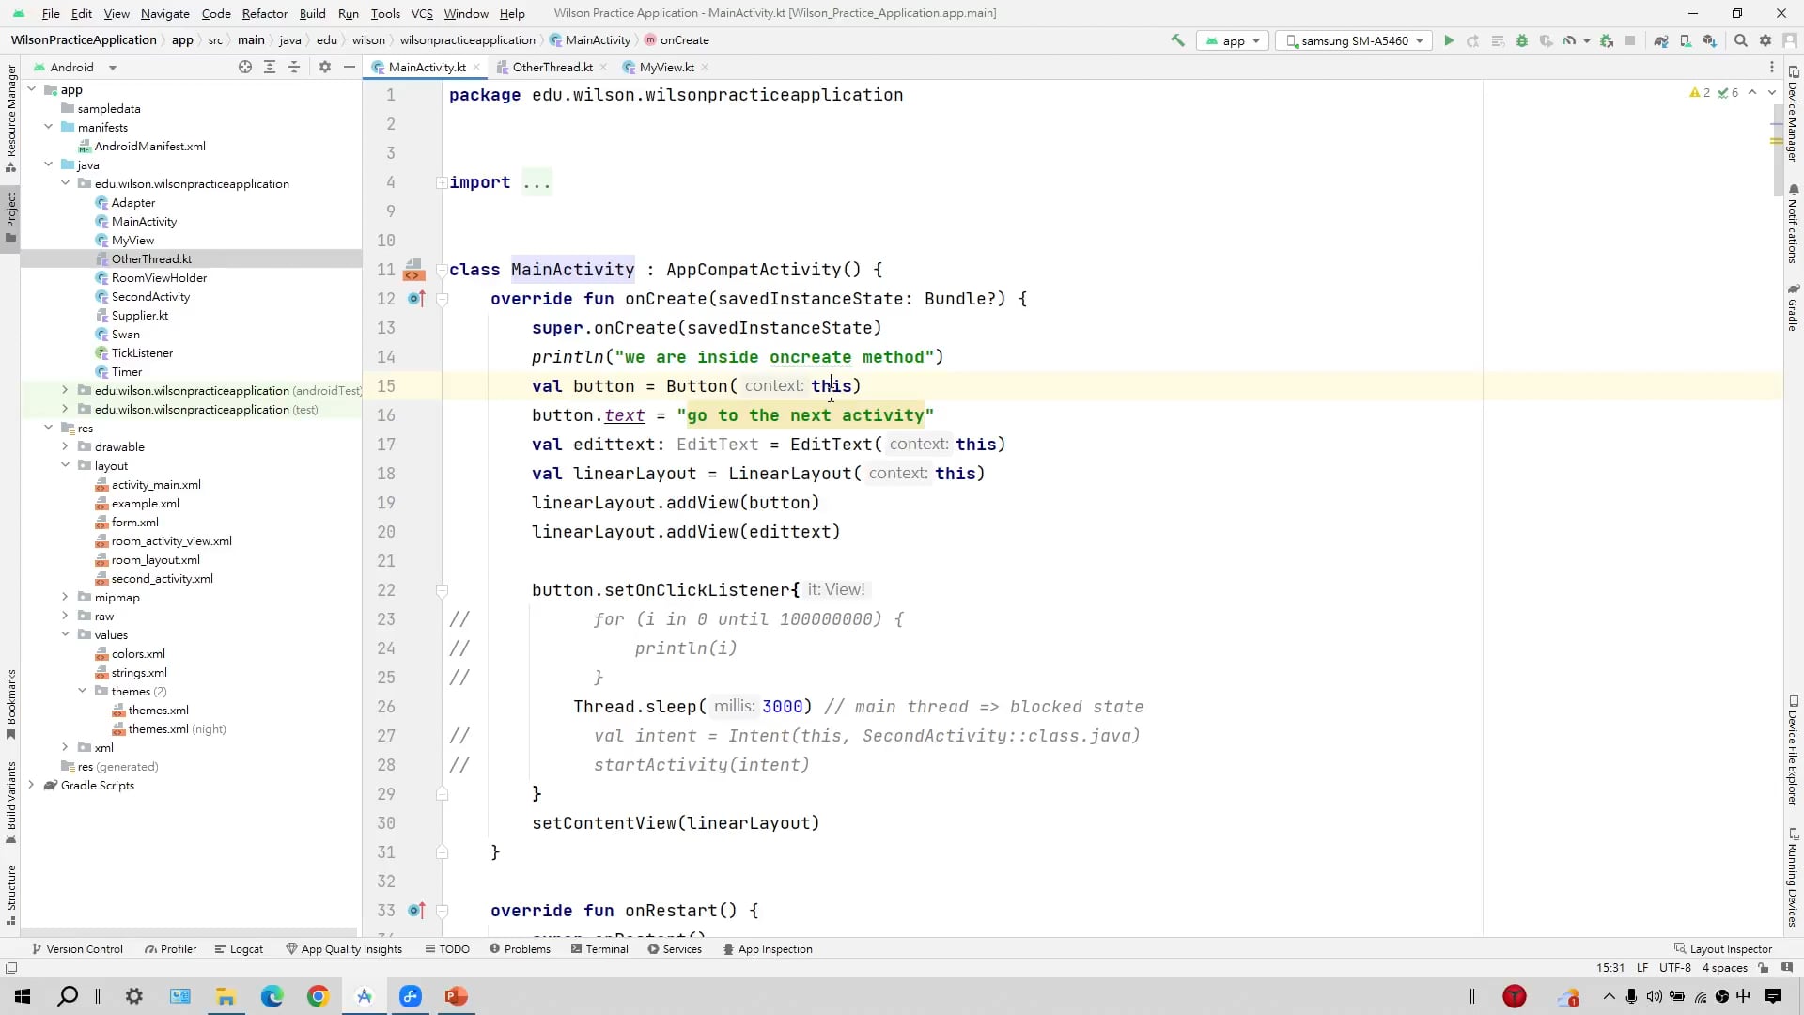
Task: Click Collapse All icon in Project panel
Action: click(294, 67)
